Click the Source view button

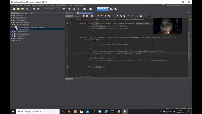click(x=69, y=16)
